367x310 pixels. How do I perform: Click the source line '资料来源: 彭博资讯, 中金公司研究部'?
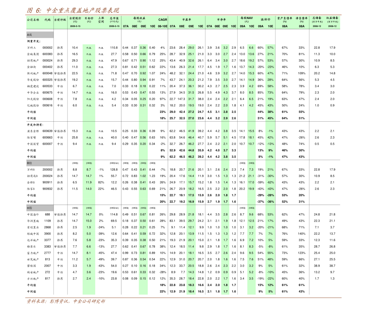pos(66,301)
